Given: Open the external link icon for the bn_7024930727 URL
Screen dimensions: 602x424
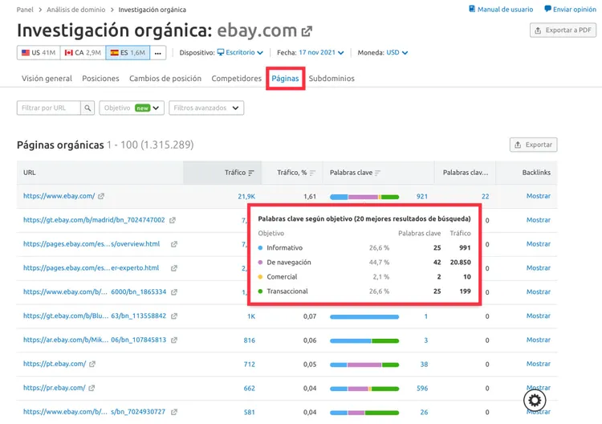Looking at the screenshot, I should click(174, 412).
